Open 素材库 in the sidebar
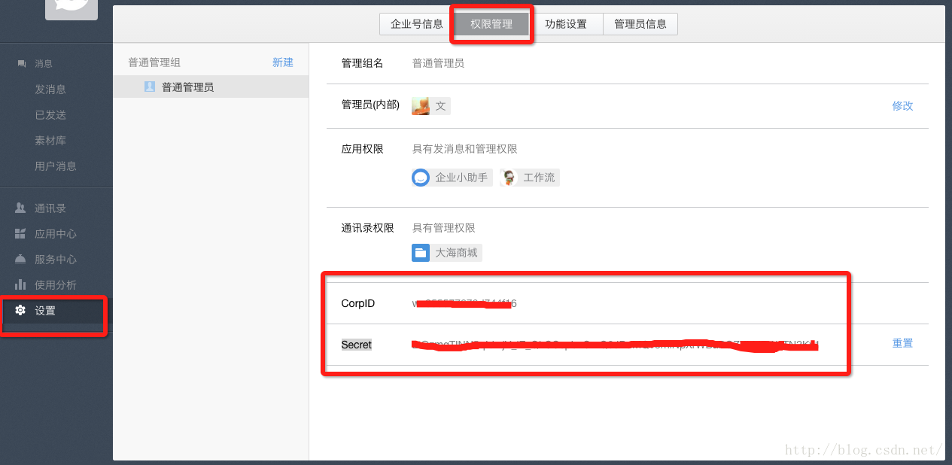This screenshot has width=952, height=465. pyautogui.click(x=50, y=141)
